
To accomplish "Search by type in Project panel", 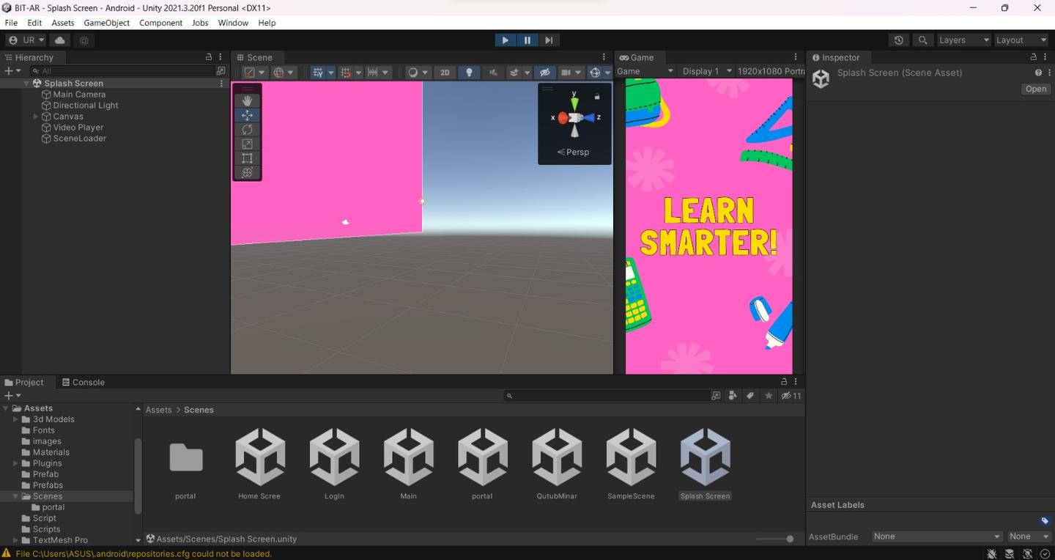I will [732, 396].
